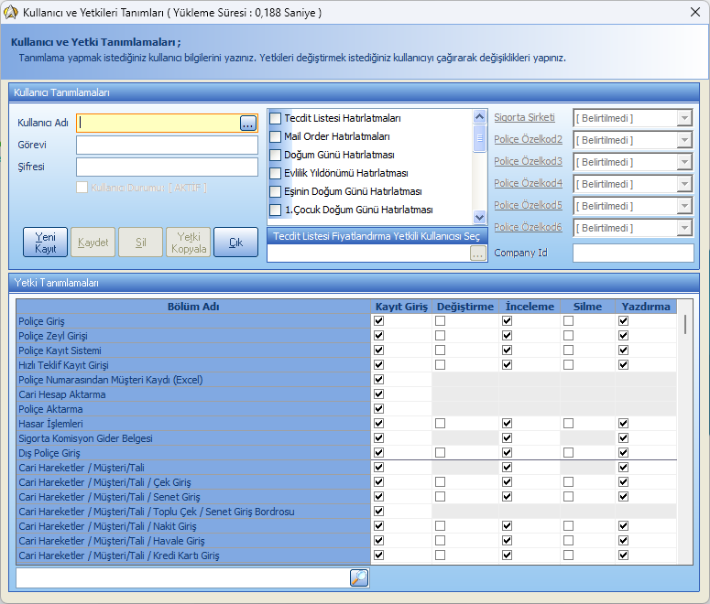Click the Poliçe Özelkod6 link
This screenshot has width=710, height=604.
(x=528, y=227)
